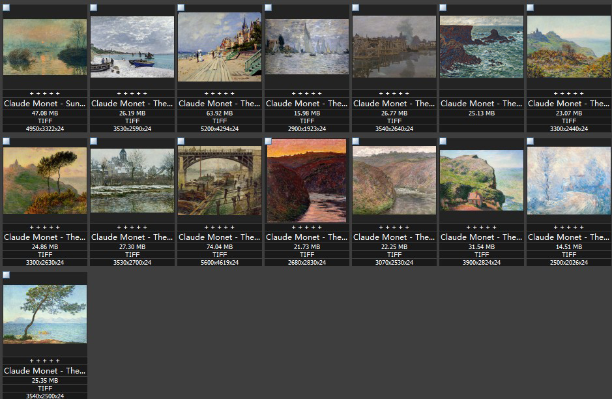Screen dimensions: 612x399
Task: Click the '22.25 MB' file size text
Action: click(x=394, y=246)
